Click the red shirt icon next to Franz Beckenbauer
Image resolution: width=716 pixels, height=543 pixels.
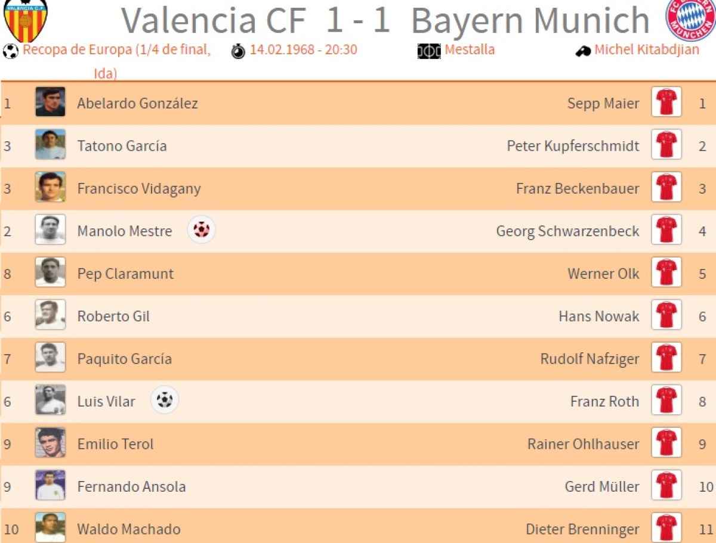pyautogui.click(x=666, y=188)
